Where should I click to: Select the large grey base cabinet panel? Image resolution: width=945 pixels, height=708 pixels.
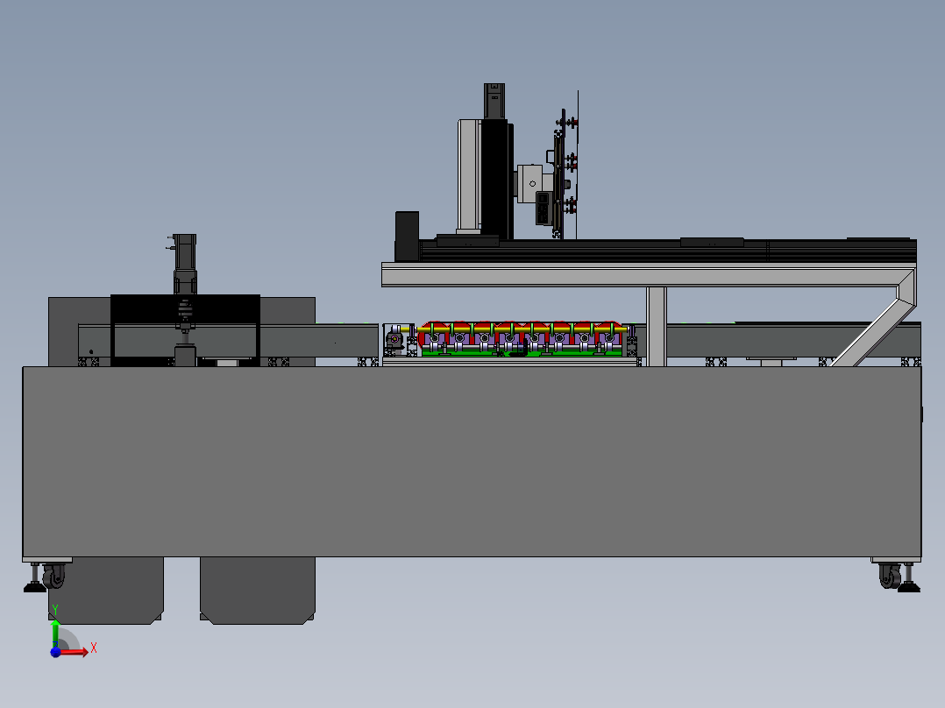click(x=472, y=462)
